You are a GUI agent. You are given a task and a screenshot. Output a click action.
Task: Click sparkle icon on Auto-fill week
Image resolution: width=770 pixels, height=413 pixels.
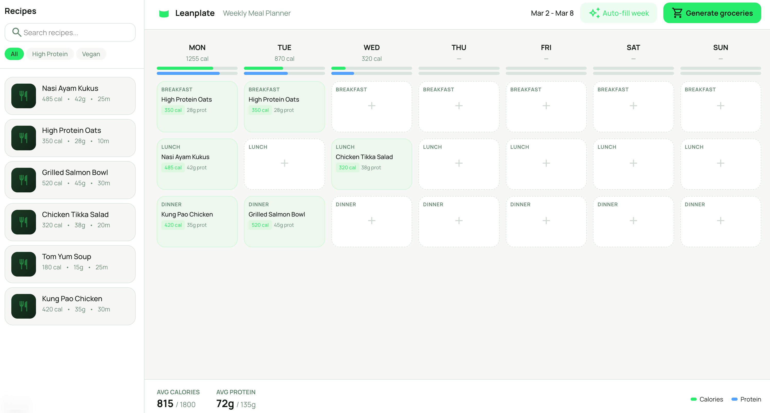(594, 13)
